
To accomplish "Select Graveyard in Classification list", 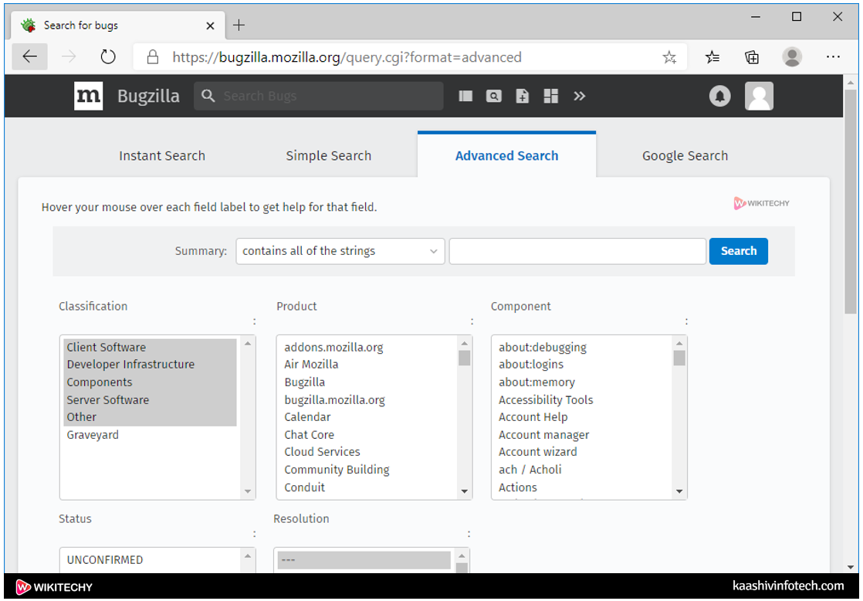I will coord(93,435).
